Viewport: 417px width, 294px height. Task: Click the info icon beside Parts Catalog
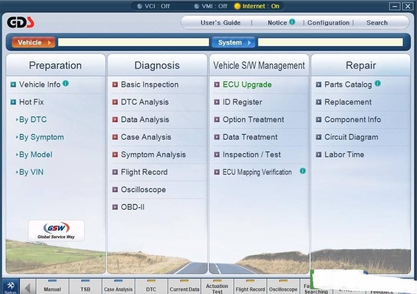(377, 83)
